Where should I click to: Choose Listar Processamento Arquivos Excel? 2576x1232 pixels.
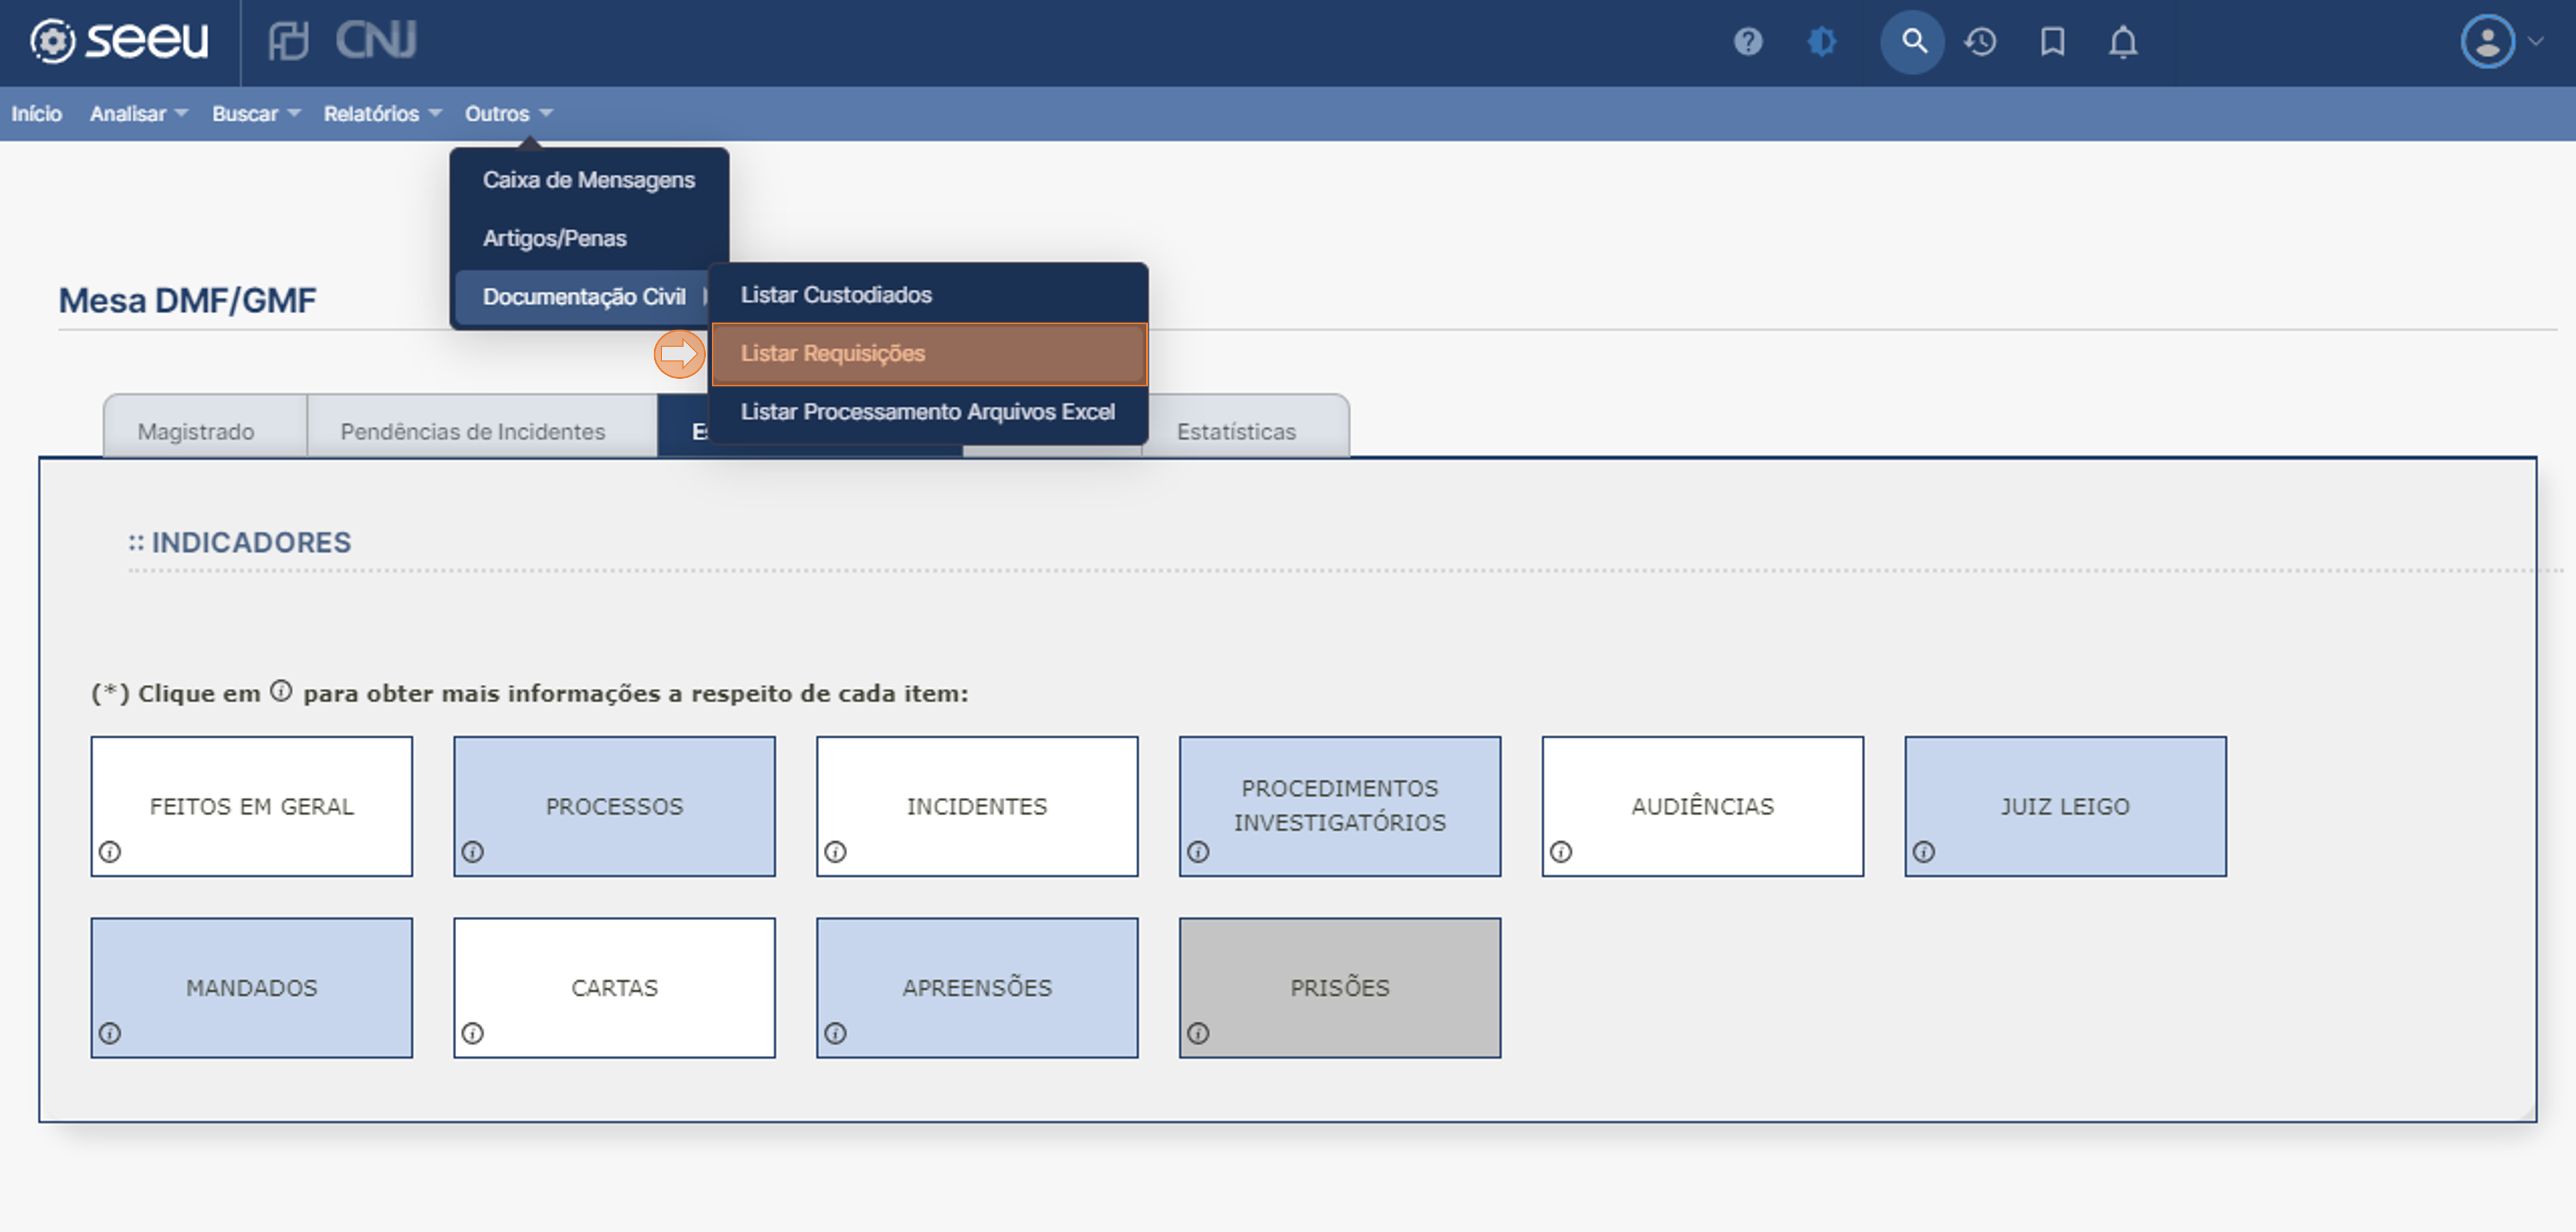[x=928, y=412]
